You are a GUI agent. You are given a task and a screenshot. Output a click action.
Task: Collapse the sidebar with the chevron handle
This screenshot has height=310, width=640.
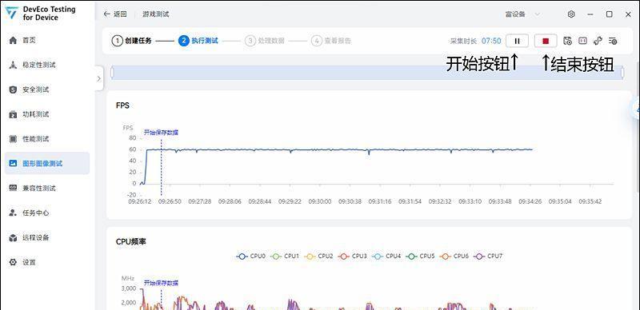(98, 78)
